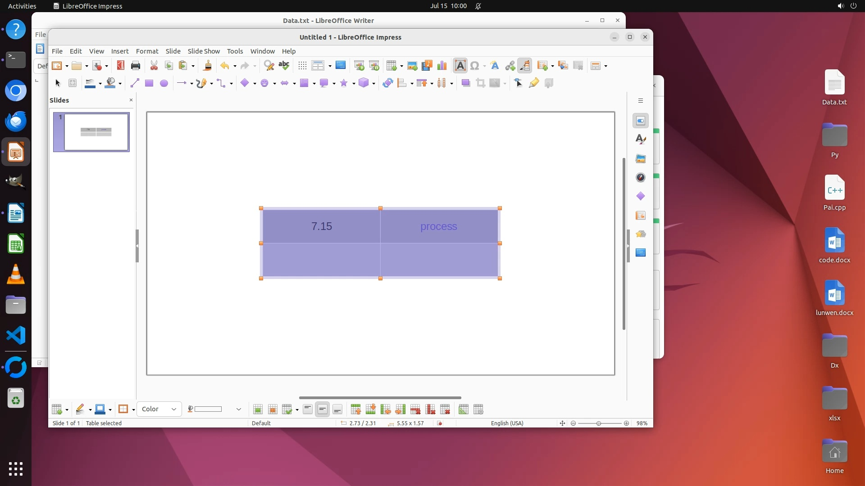
Task: Toggle Center Vertically cell alignment
Action: (323, 409)
